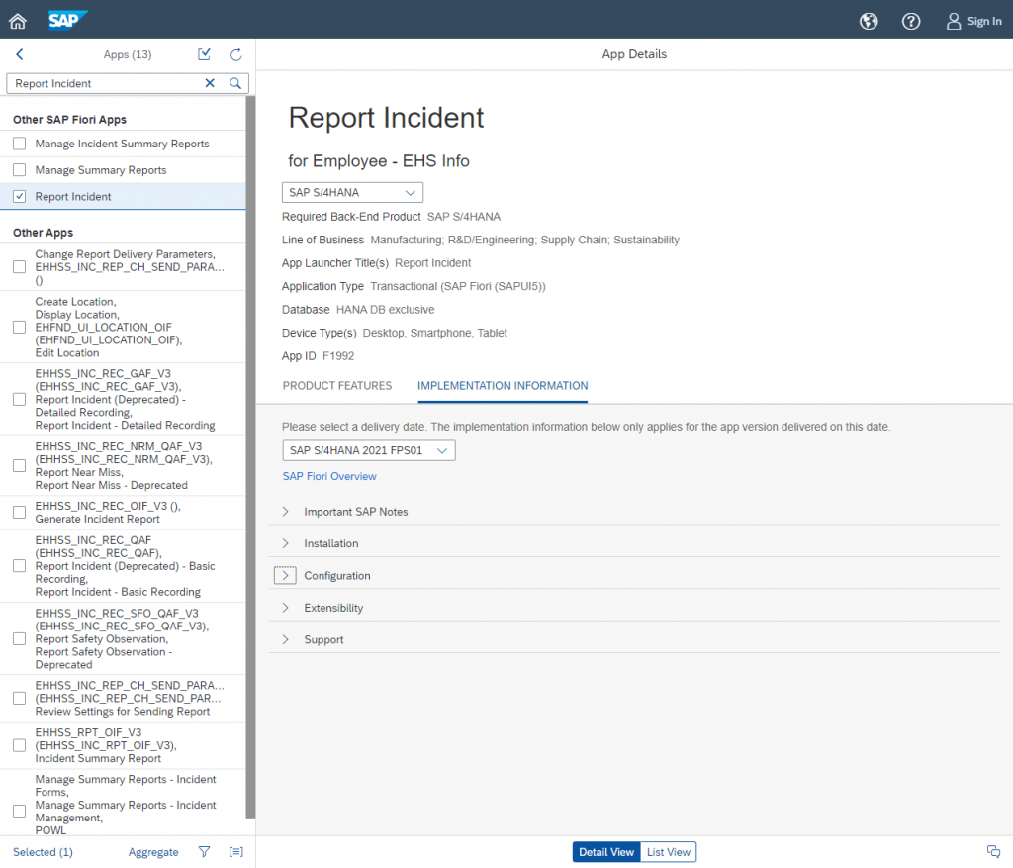Viewport: 1013px width, 868px height.
Task: Switch to List View
Action: (x=669, y=852)
